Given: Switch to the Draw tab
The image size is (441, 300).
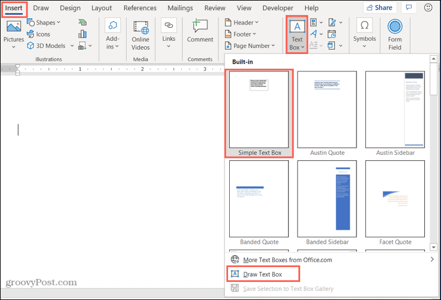Looking at the screenshot, I should coord(41,8).
